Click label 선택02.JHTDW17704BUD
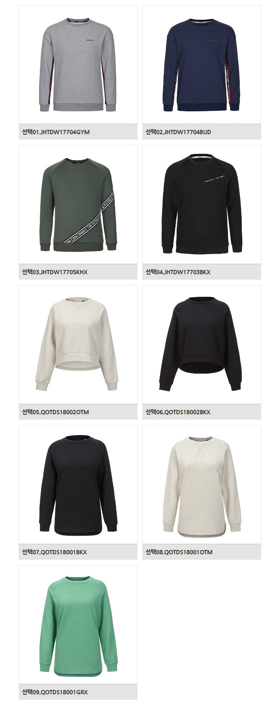 coord(178,132)
